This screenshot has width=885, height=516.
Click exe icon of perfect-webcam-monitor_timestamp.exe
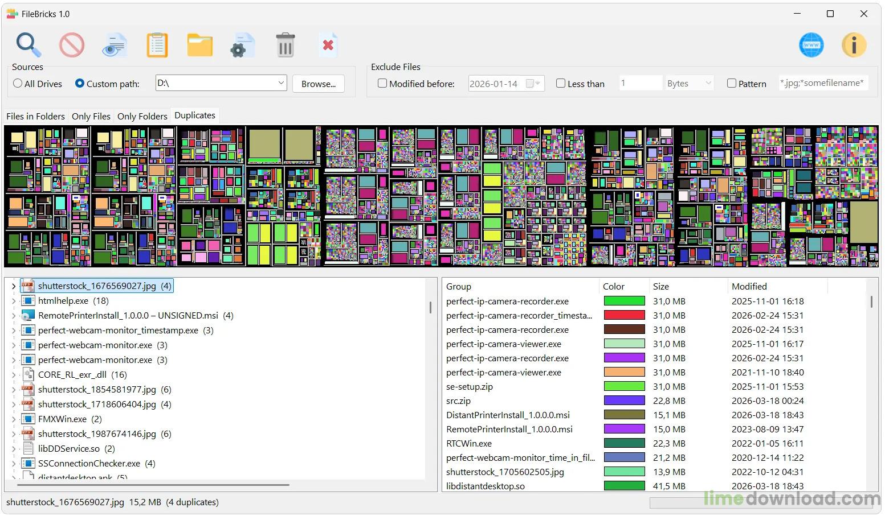(x=28, y=330)
